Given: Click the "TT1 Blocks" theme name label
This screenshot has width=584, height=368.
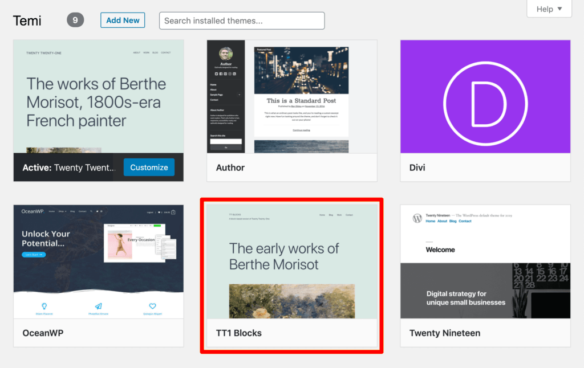Looking at the screenshot, I should [239, 333].
